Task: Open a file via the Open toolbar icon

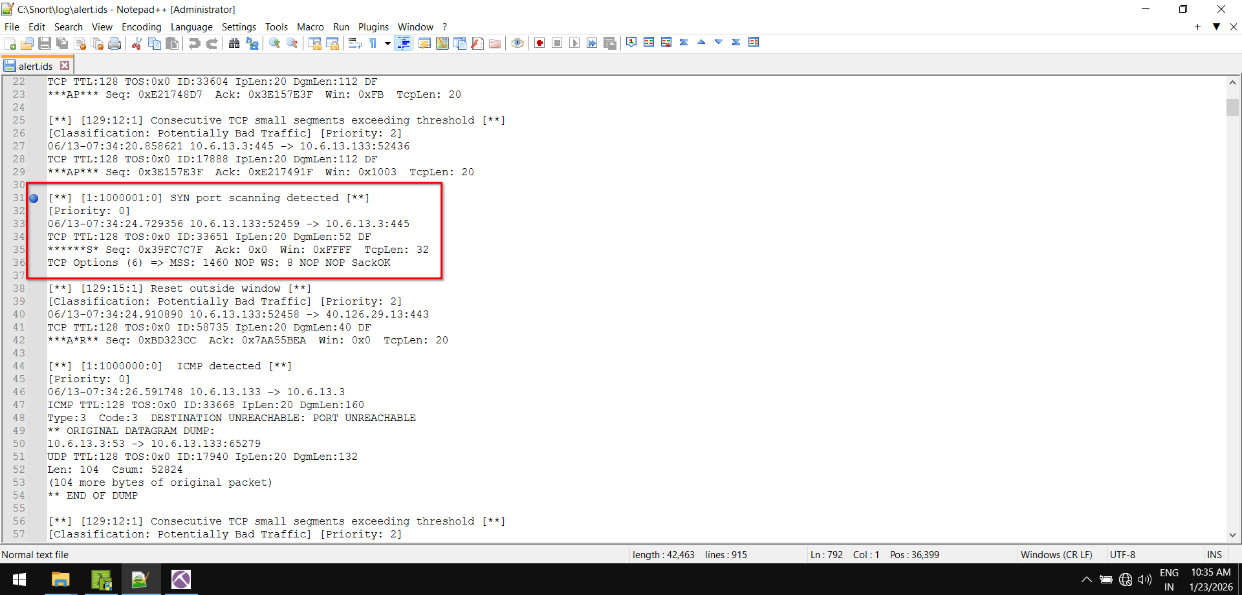Action: [27, 43]
